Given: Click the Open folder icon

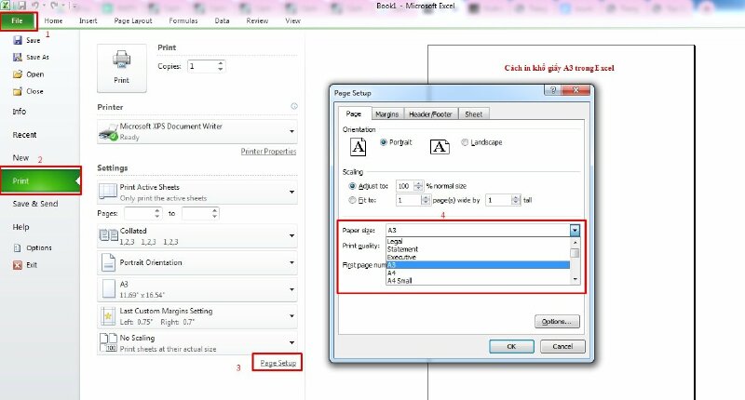Looking at the screenshot, I should [x=18, y=74].
